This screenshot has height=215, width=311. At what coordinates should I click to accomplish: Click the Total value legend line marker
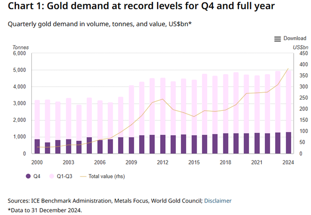pos(84,176)
